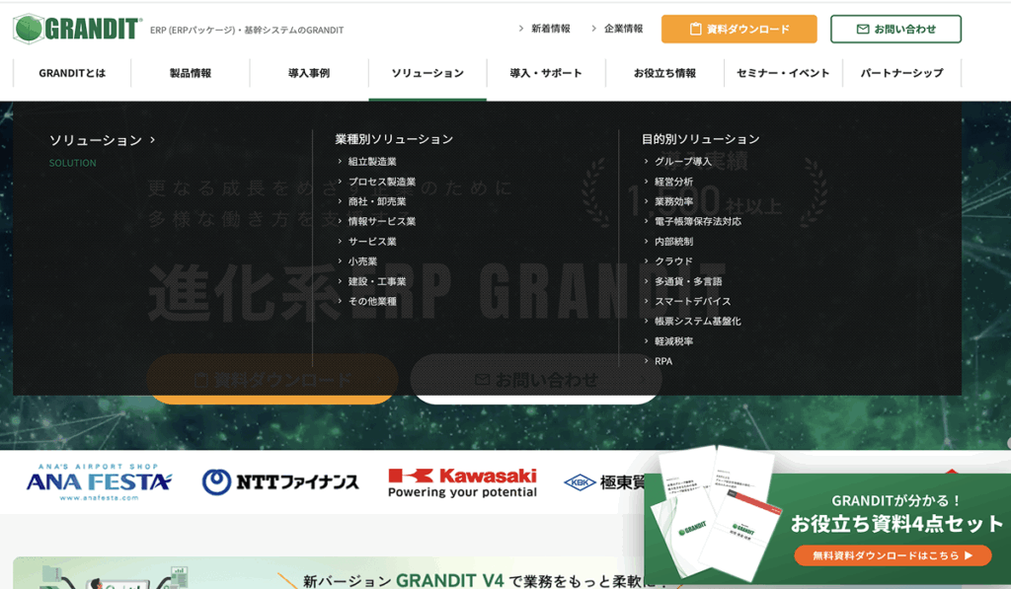Click the ANA FESTA logo

(99, 481)
